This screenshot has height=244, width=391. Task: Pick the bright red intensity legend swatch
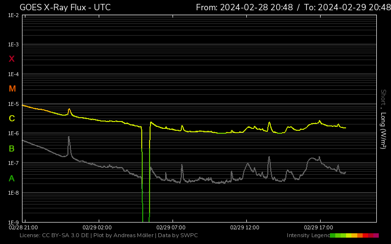pyautogui.click(x=365, y=235)
